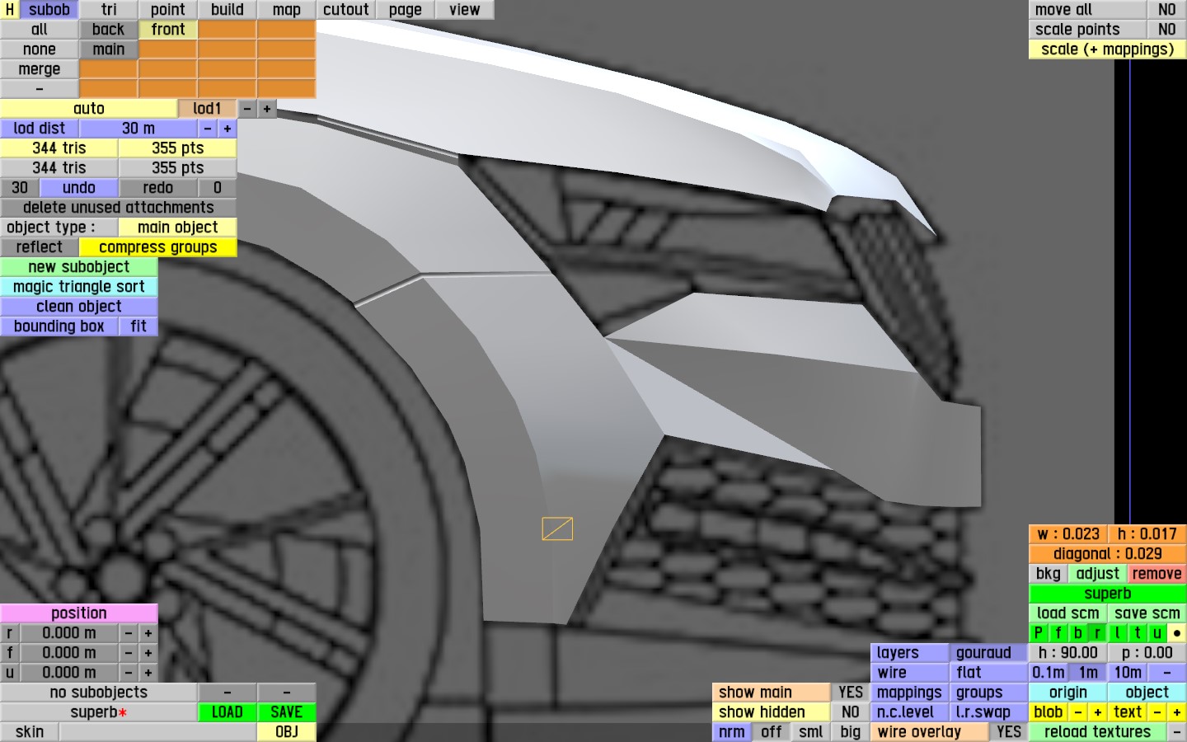The height and width of the screenshot is (742, 1187).
Task: Click the lod dist label button
Action: click(x=40, y=129)
